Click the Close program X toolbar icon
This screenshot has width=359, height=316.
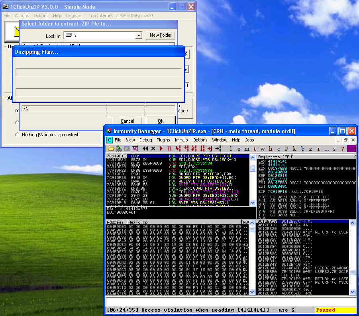(x=153, y=149)
